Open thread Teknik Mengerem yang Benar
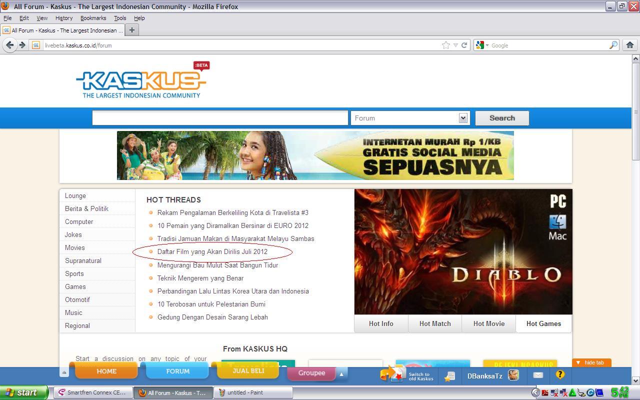 click(x=200, y=278)
